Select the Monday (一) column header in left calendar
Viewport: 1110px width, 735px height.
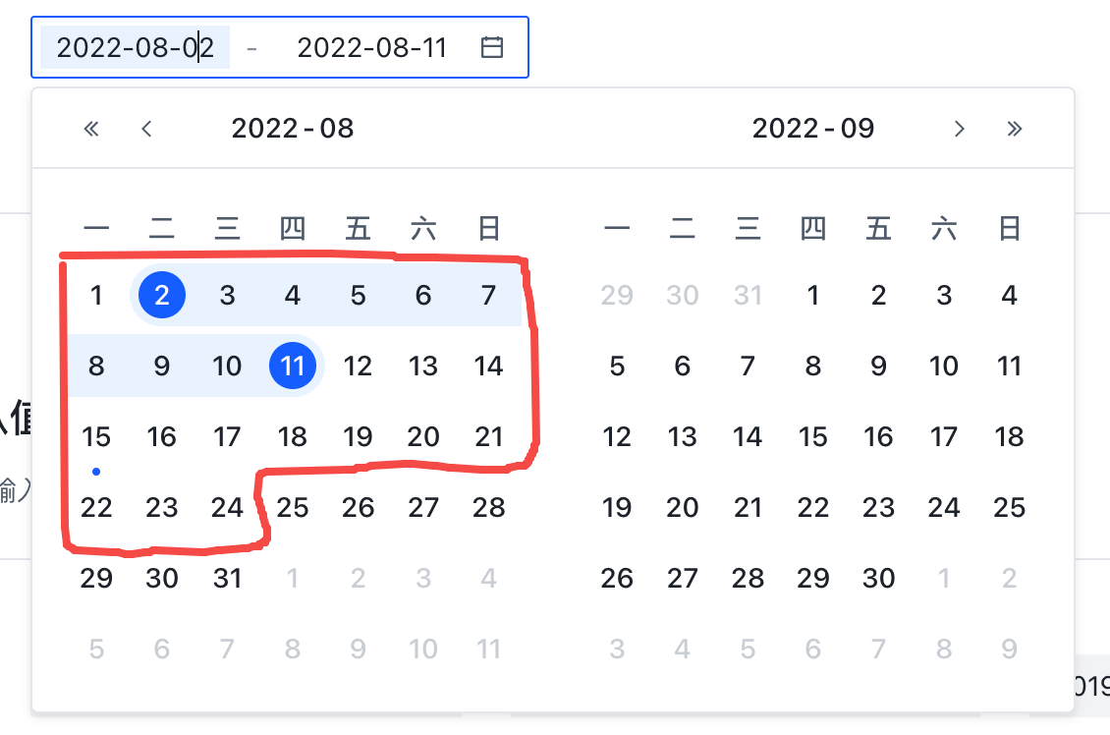pyautogui.click(x=96, y=228)
